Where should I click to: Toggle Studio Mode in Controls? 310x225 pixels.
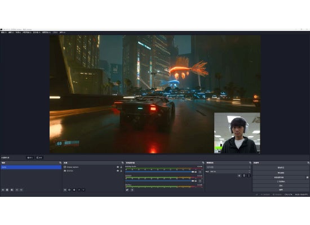[281, 181]
